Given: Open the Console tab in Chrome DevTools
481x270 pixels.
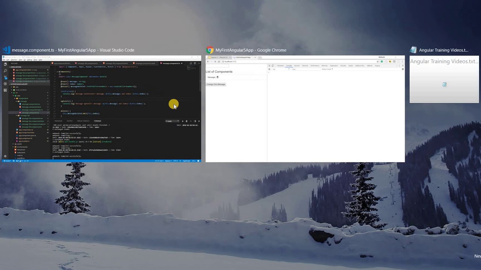Looking at the screenshot, I should [x=289, y=66].
